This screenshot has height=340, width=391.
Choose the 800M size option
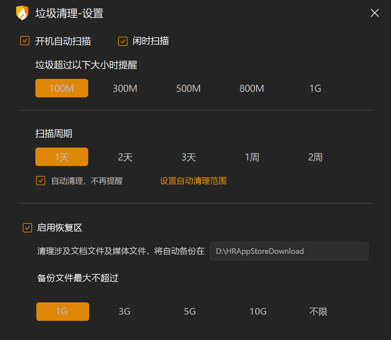click(x=252, y=88)
